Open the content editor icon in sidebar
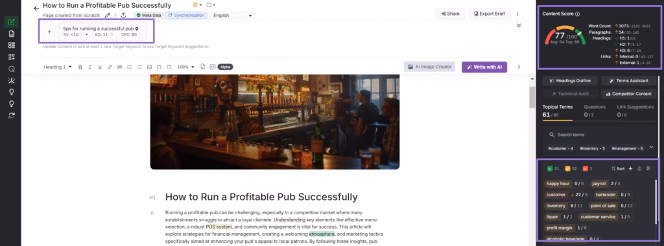Screen dimensions: 664x246 (x=12, y=22)
